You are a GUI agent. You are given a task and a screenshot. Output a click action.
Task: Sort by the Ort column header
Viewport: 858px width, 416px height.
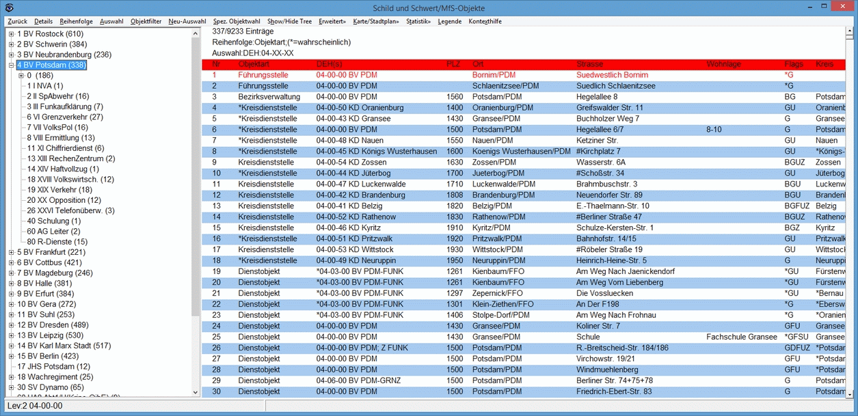[x=478, y=65]
